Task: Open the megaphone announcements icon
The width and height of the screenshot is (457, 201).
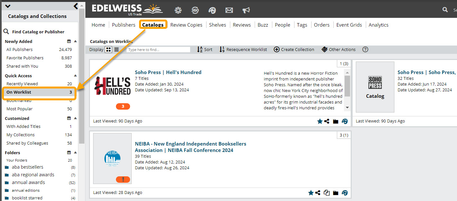Action: [x=246, y=10]
